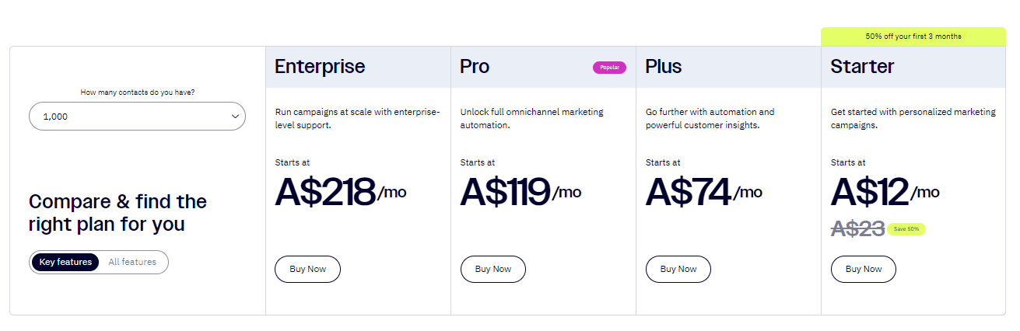Click the Save 50% badge
This screenshot has height=331, width=1020.
(x=906, y=229)
